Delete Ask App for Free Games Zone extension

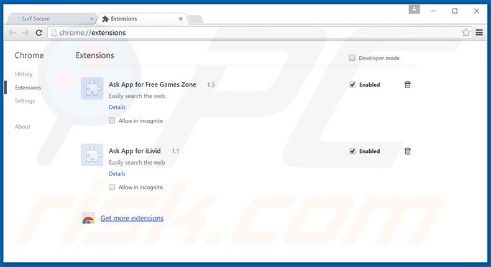[x=407, y=84]
